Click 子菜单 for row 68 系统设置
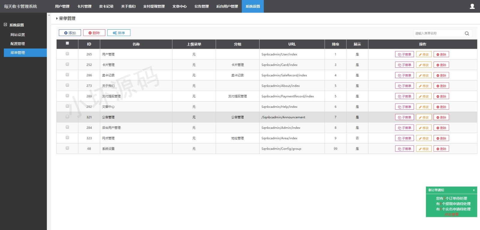 coord(404,149)
